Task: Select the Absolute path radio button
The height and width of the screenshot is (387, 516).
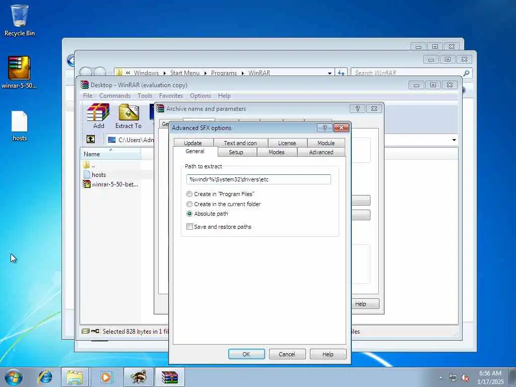Action: 189,214
